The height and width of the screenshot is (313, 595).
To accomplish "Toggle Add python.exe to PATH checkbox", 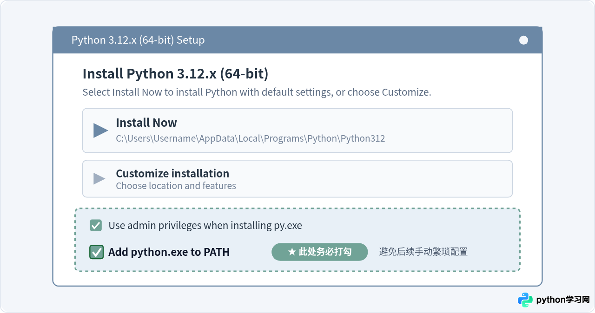I will [96, 252].
